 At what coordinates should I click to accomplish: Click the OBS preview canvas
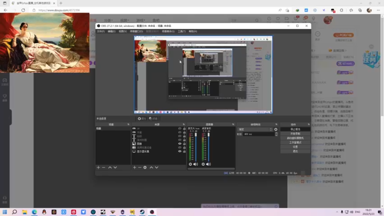click(x=203, y=75)
